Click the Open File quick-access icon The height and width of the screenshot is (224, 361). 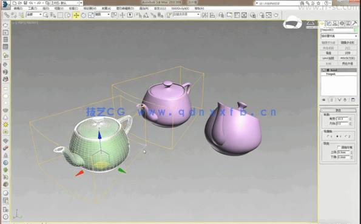20,3
